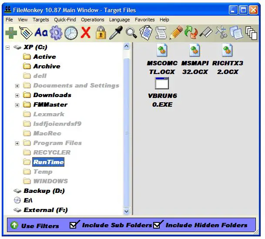This screenshot has width=265, height=239.
Task: Select the Archive folder
Action: tap(47, 66)
